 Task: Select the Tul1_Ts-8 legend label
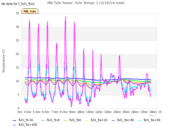click(x=53, y=120)
